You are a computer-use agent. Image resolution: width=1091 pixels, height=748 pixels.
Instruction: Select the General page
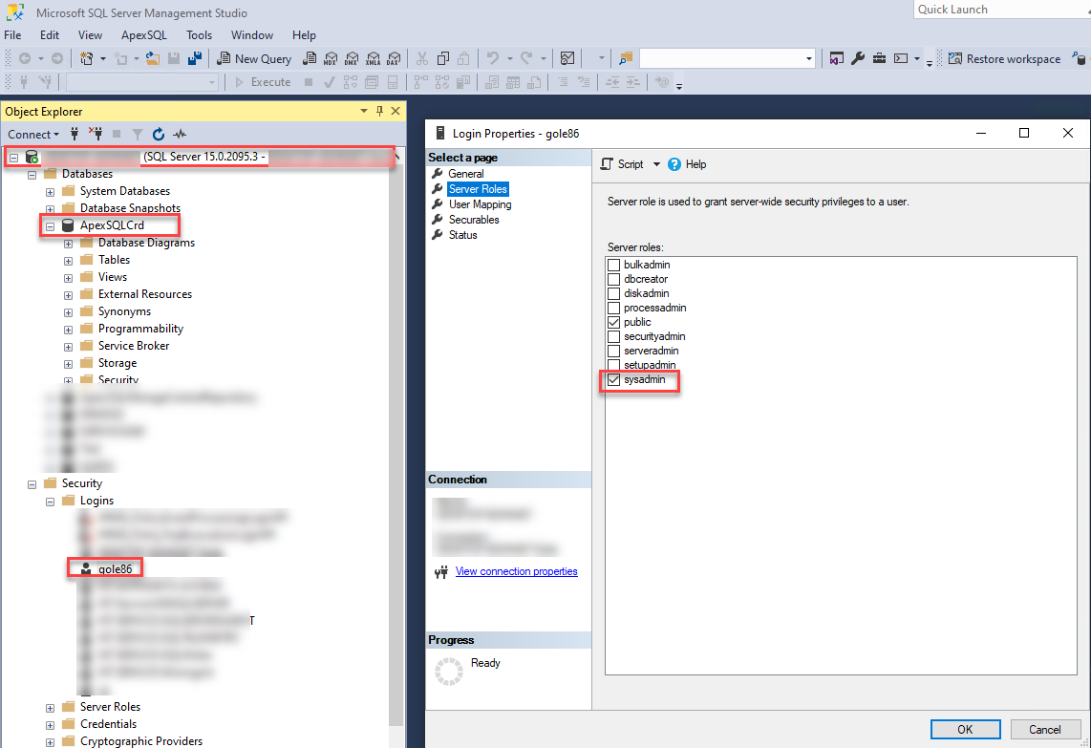pyautogui.click(x=465, y=174)
